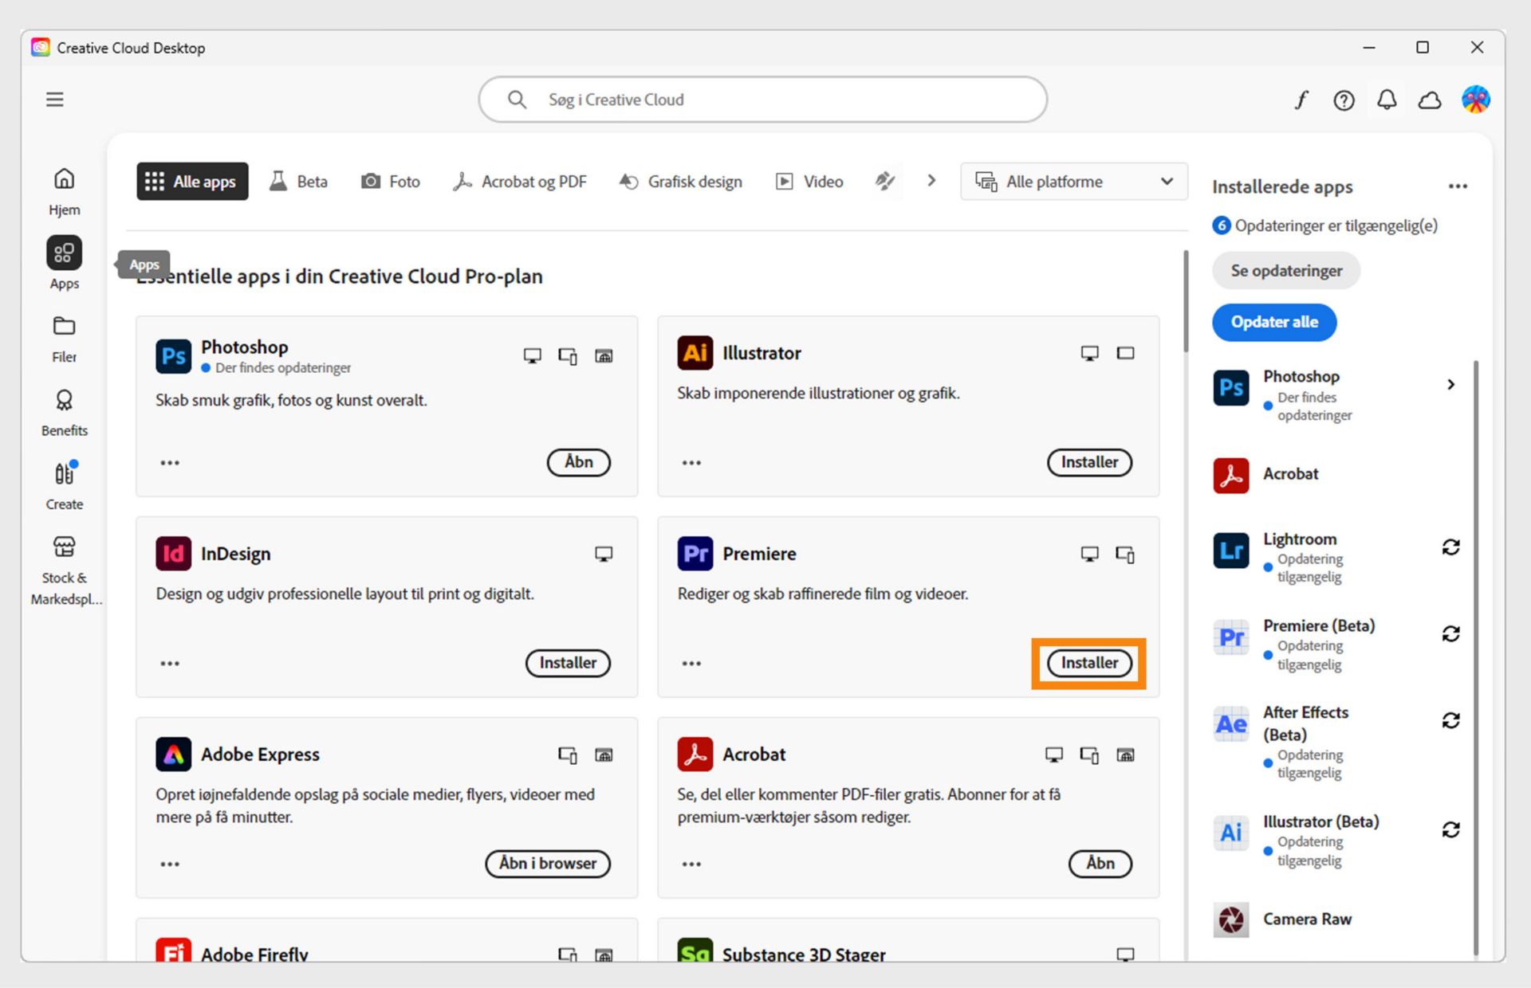Screen dimensions: 1531x988
Task: Click the Camera Raw icon in installed apps
Action: coord(1231,919)
